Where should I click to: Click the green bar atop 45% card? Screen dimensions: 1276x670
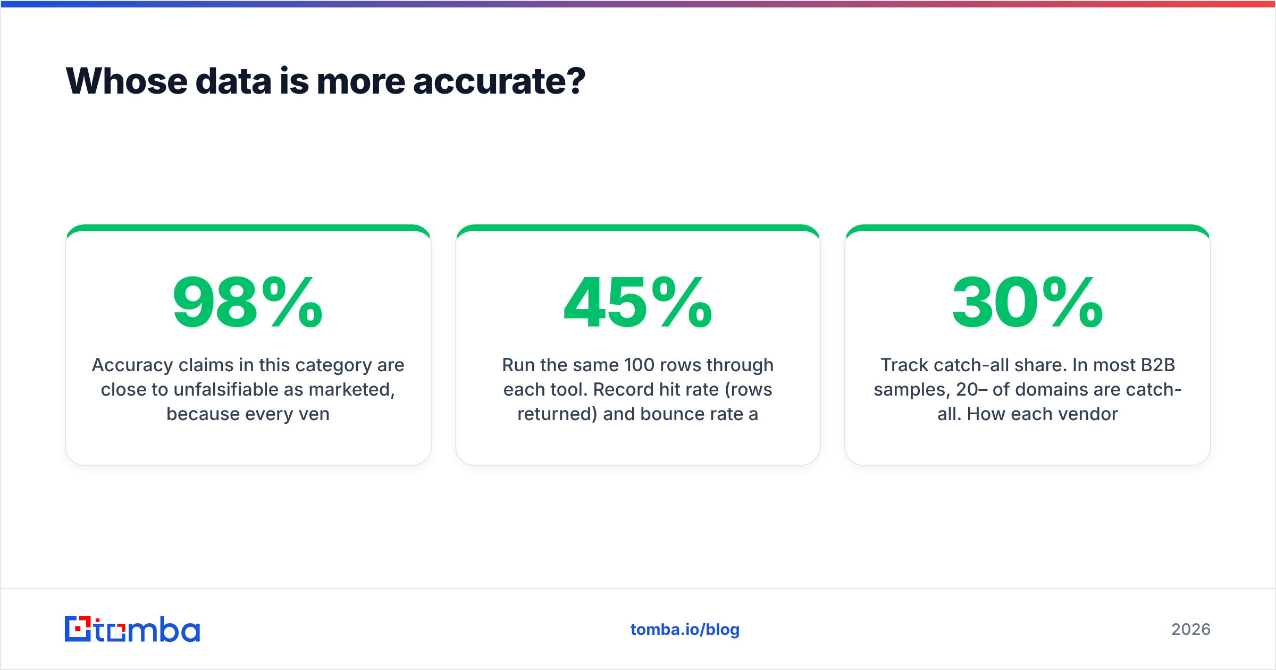click(x=638, y=228)
